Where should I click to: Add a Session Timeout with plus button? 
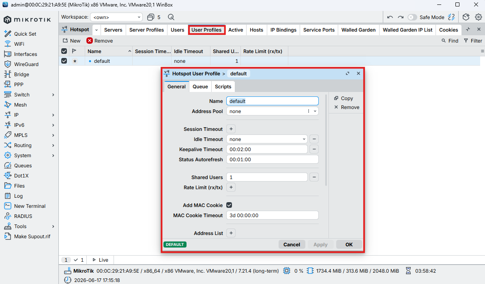[231, 129]
